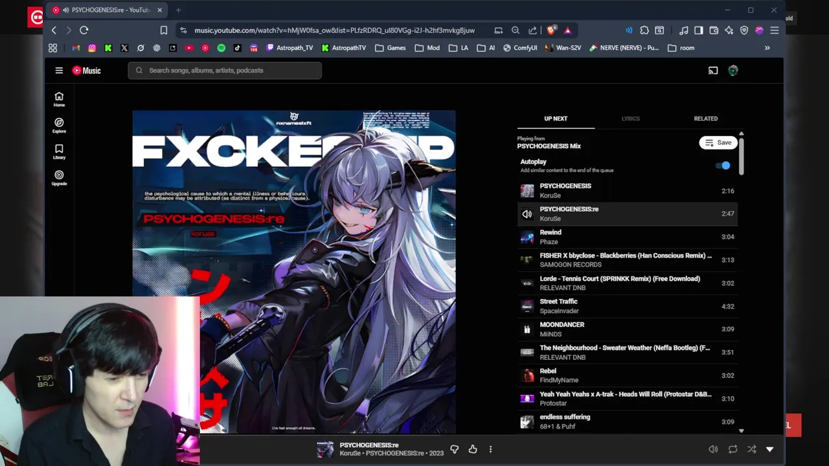829x466 pixels.
Task: Click the cast to device icon
Action: 713,71
